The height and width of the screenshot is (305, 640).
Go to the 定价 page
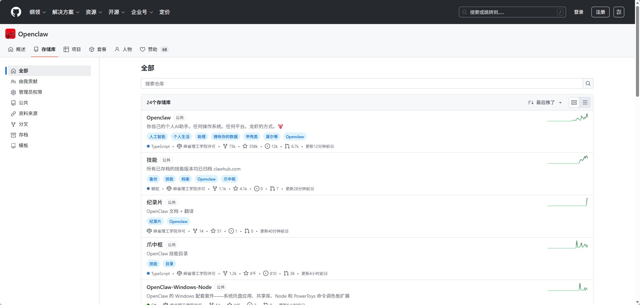tap(165, 12)
